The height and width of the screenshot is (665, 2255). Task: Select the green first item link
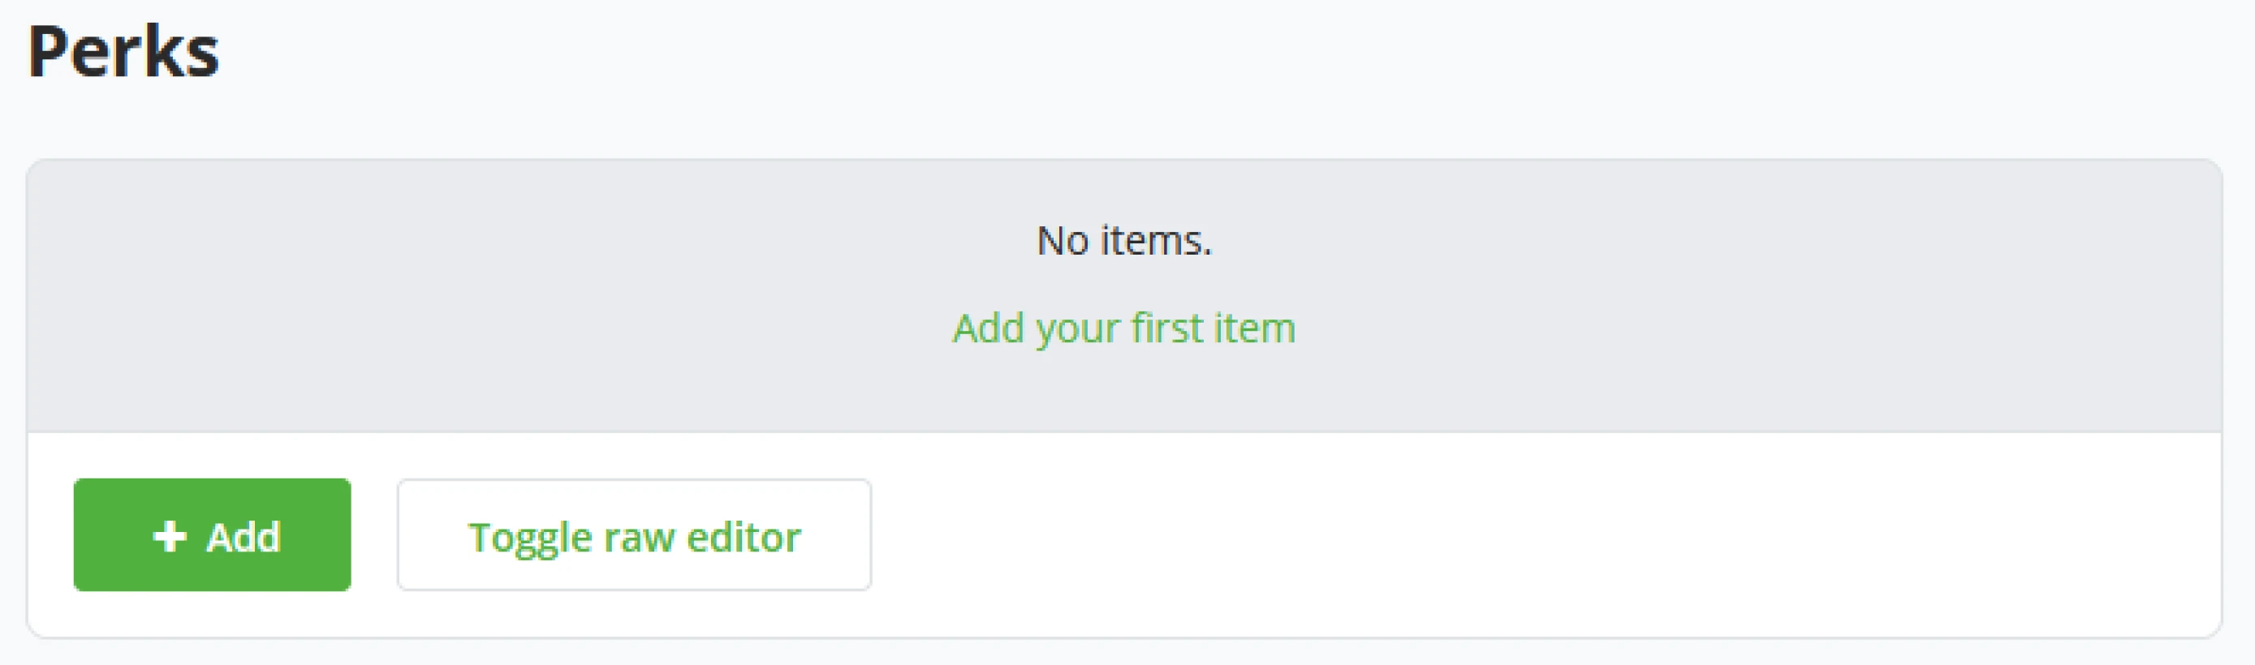click(1123, 329)
